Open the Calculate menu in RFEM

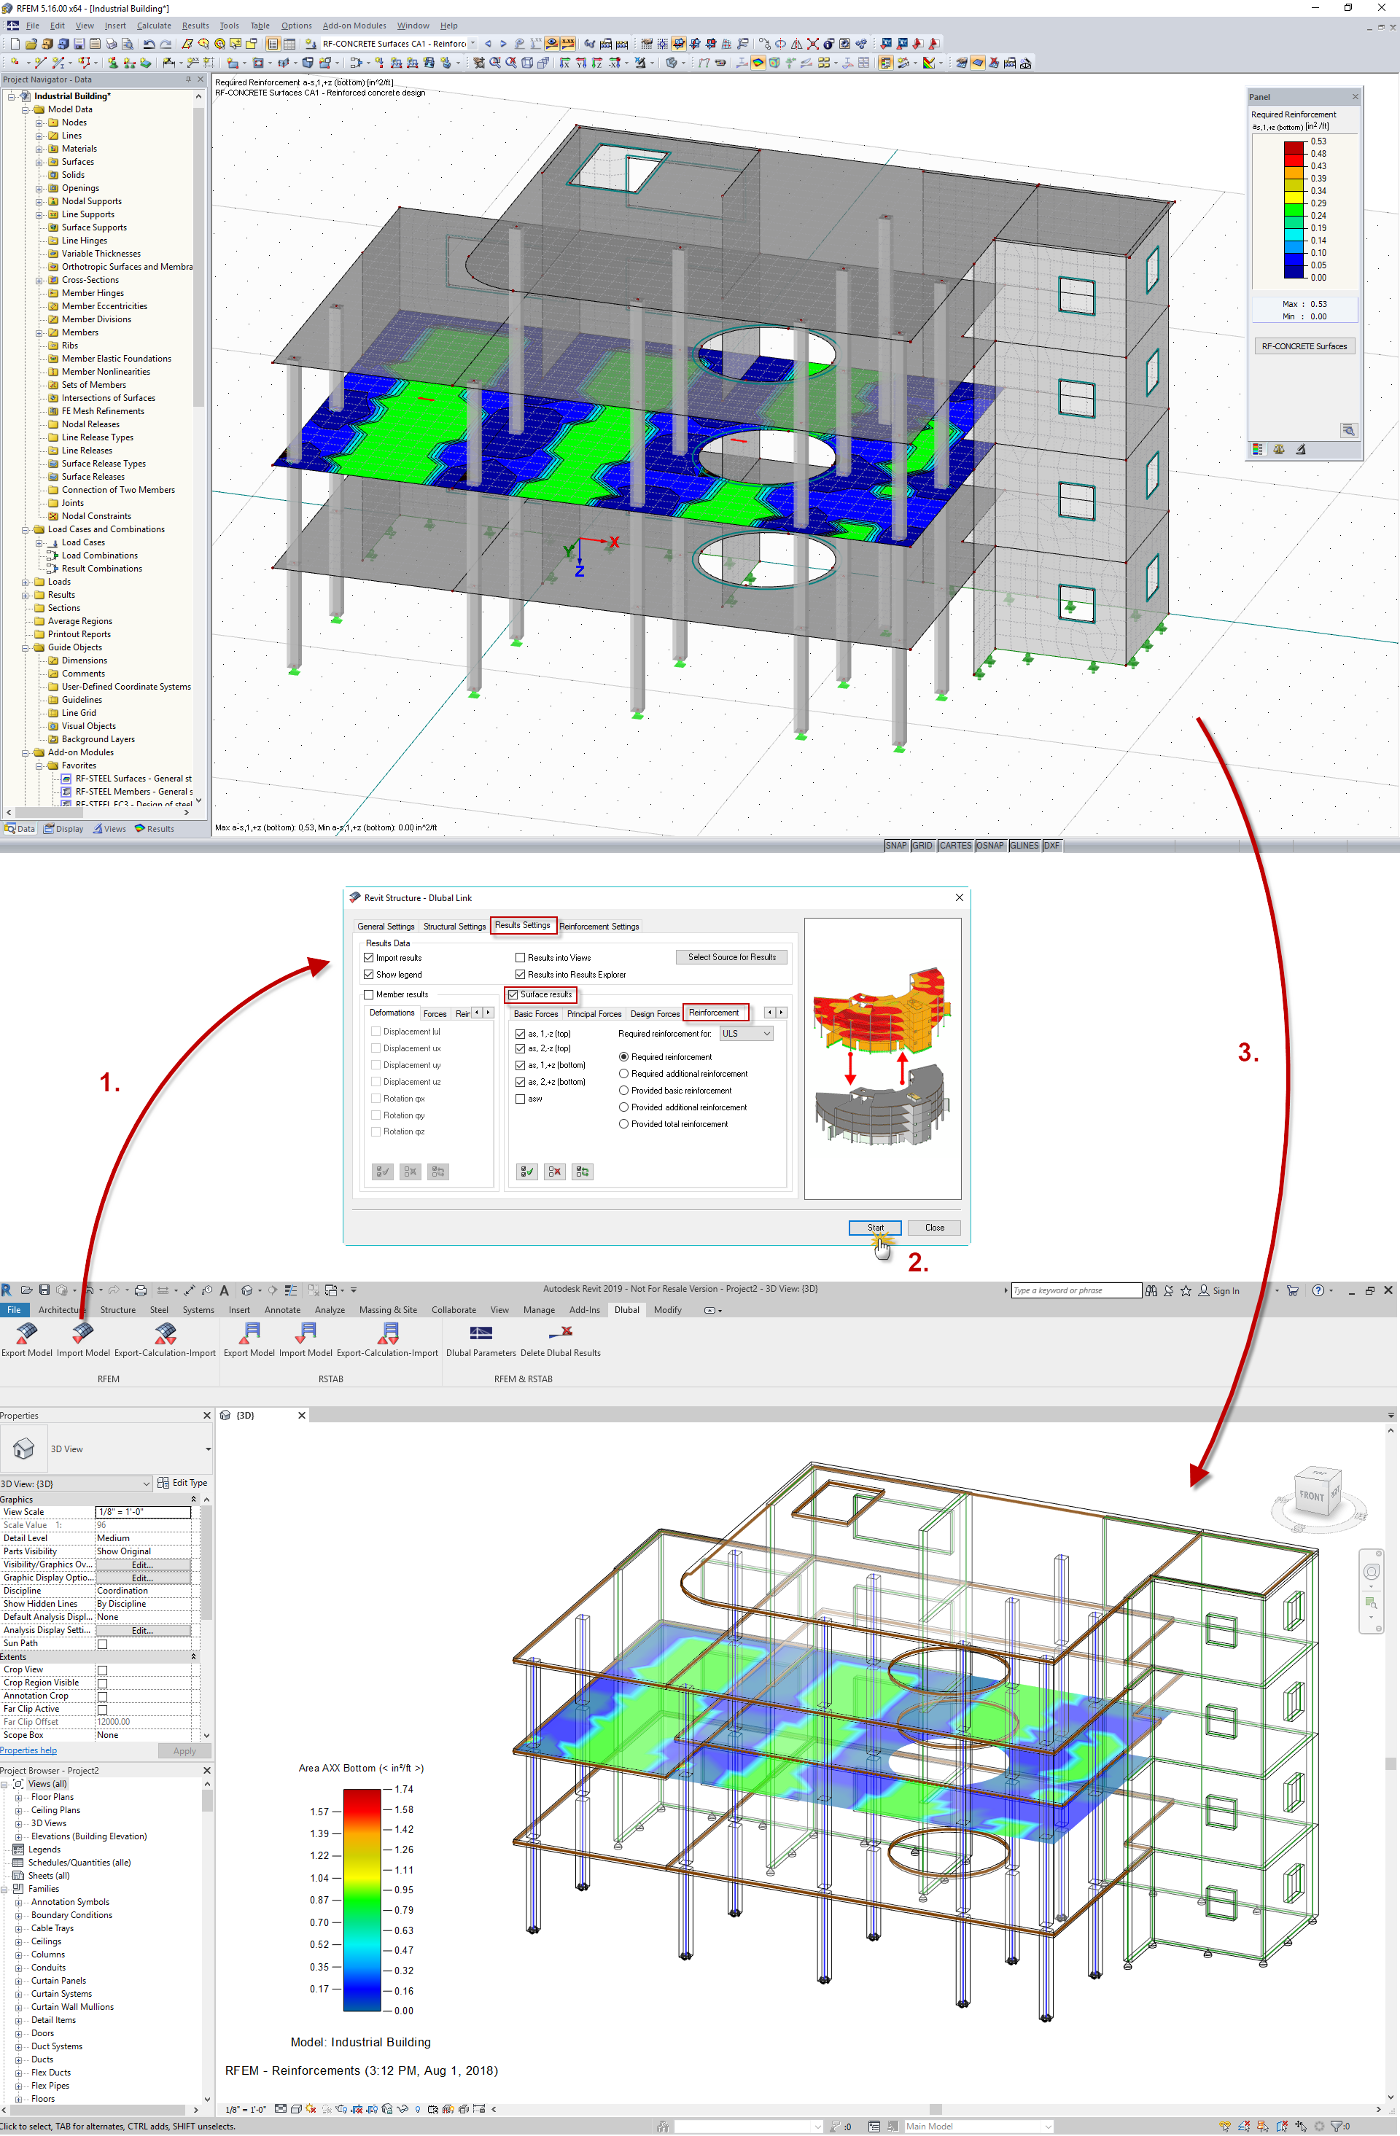coord(153,26)
